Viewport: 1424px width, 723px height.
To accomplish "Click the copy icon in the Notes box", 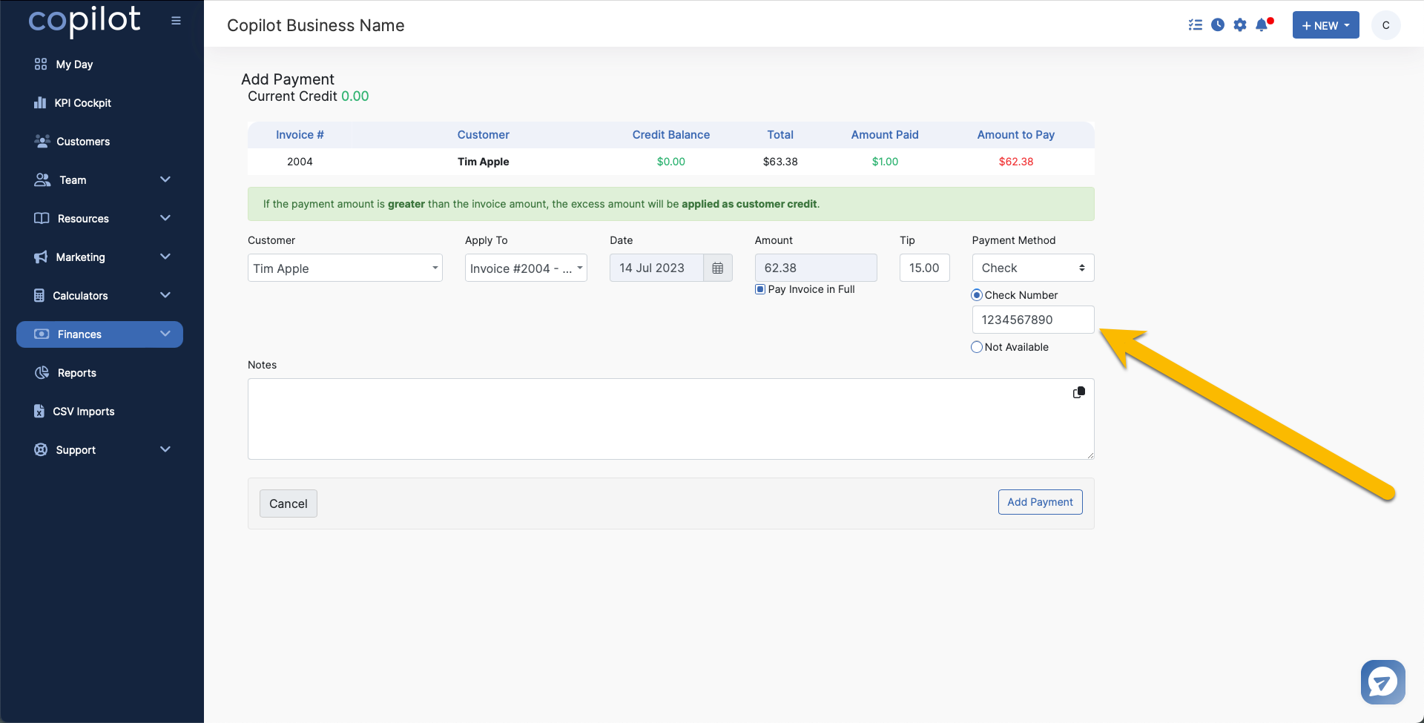I will pos(1079,392).
